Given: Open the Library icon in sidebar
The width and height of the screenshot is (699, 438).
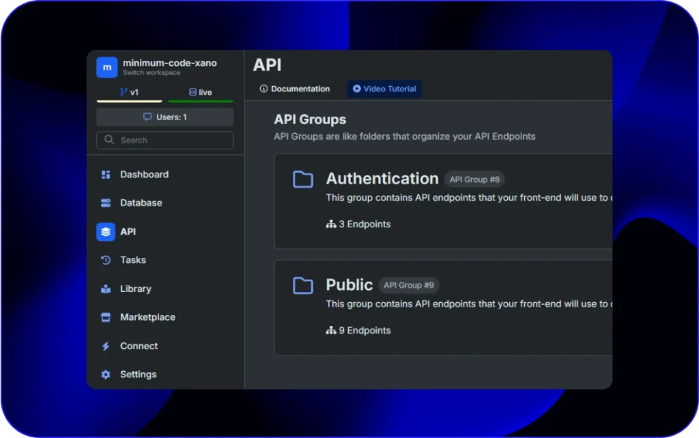Looking at the screenshot, I should point(106,289).
